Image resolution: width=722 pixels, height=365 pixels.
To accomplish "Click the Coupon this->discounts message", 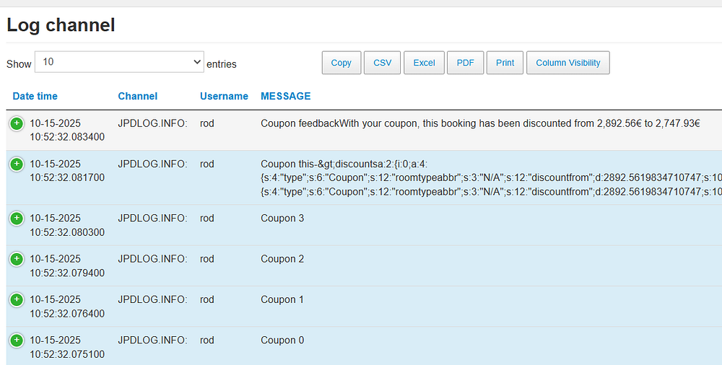I will coord(491,177).
